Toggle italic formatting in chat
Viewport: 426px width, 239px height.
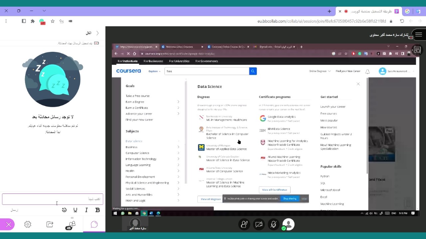point(87,210)
